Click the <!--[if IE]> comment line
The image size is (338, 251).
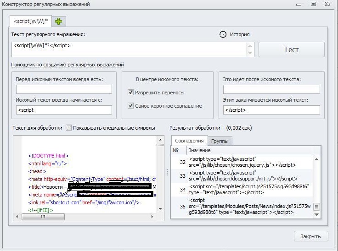(40, 210)
